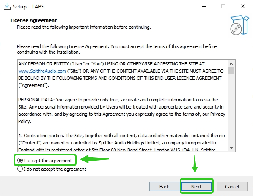The image size is (253, 196).
Task: Cancel the LABS setup
Action: click(232, 187)
